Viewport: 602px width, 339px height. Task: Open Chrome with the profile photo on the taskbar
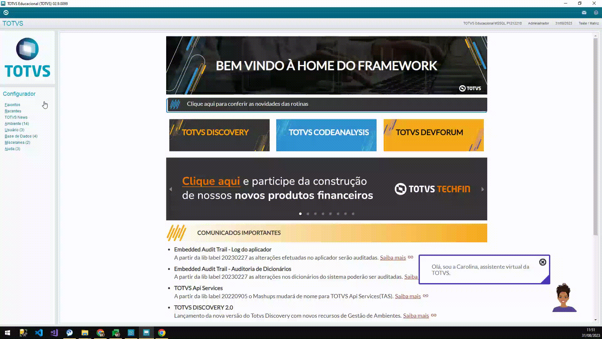click(100, 333)
